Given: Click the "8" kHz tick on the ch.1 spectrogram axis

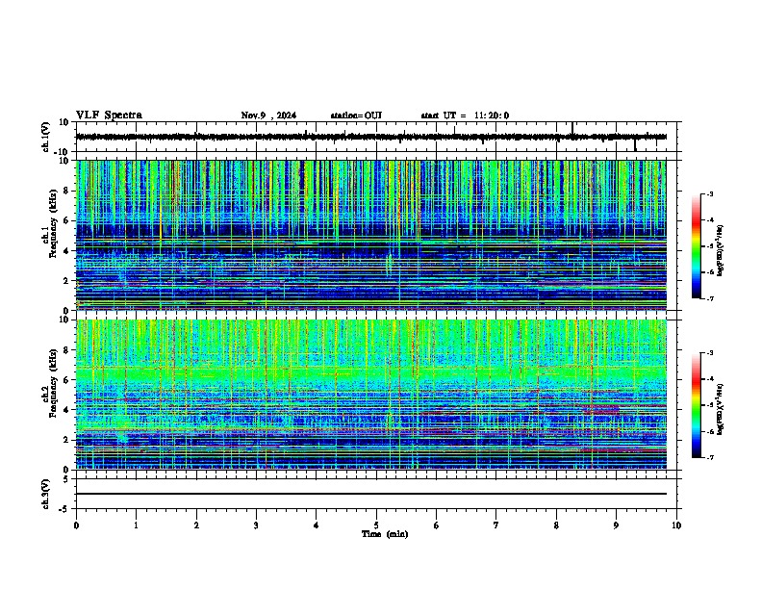Looking at the screenshot, I should [67, 191].
